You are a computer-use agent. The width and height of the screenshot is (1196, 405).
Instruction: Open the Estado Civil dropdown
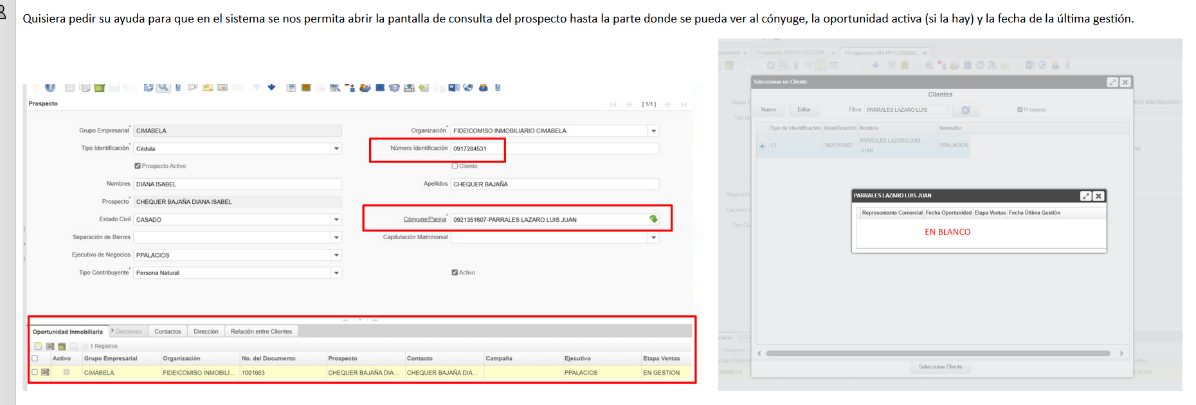[336, 220]
